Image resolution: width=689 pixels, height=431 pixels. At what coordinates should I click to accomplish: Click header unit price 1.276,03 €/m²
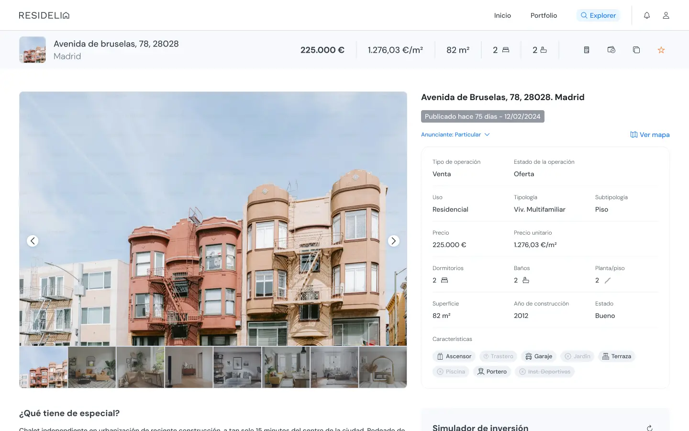click(395, 50)
